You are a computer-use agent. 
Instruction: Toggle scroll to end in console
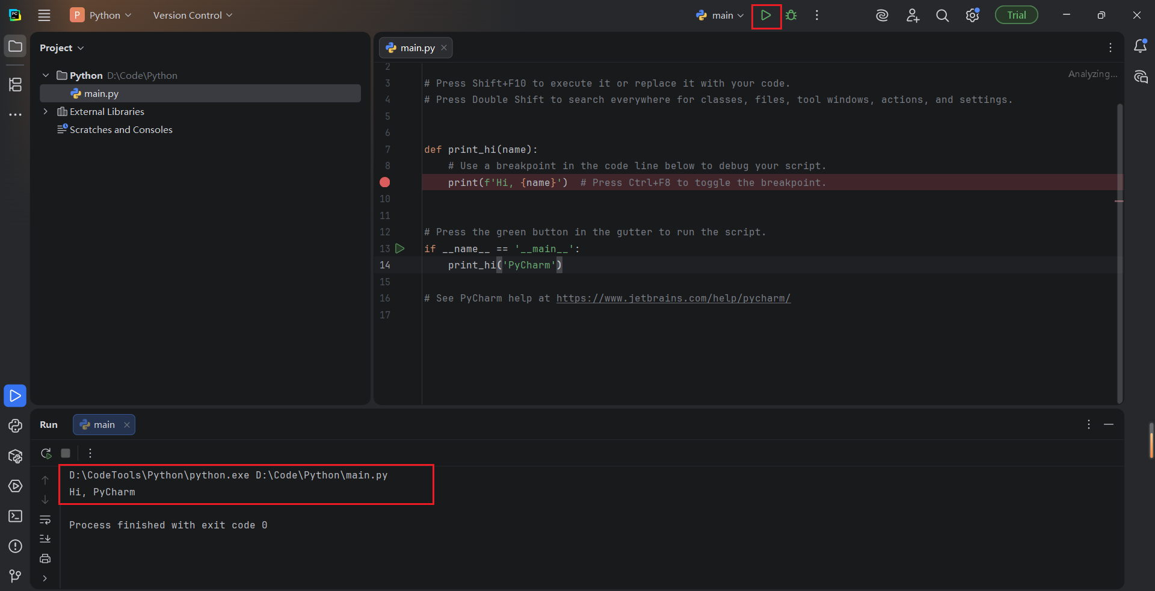coord(45,539)
